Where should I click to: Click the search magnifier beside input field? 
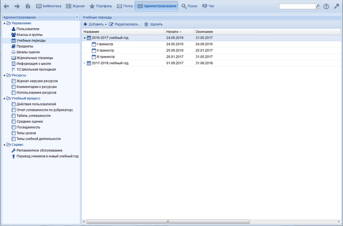coord(318,6)
